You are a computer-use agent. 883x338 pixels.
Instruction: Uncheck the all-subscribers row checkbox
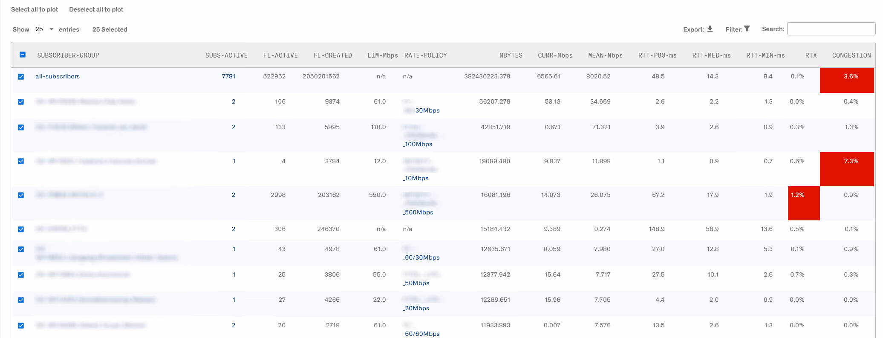coord(21,77)
